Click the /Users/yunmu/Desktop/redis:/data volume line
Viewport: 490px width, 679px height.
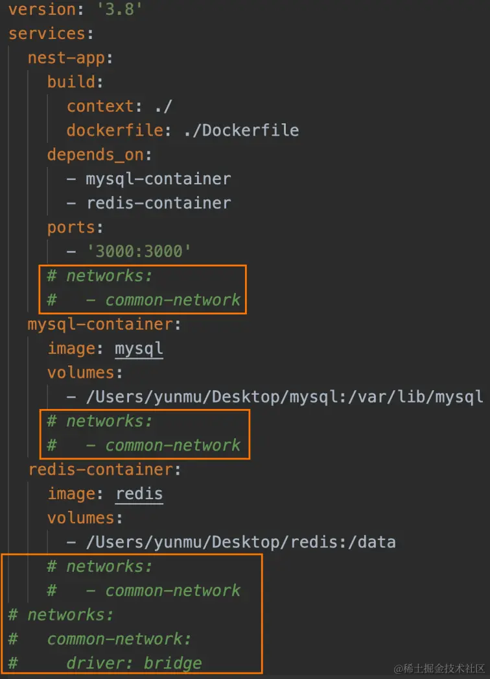click(231, 543)
